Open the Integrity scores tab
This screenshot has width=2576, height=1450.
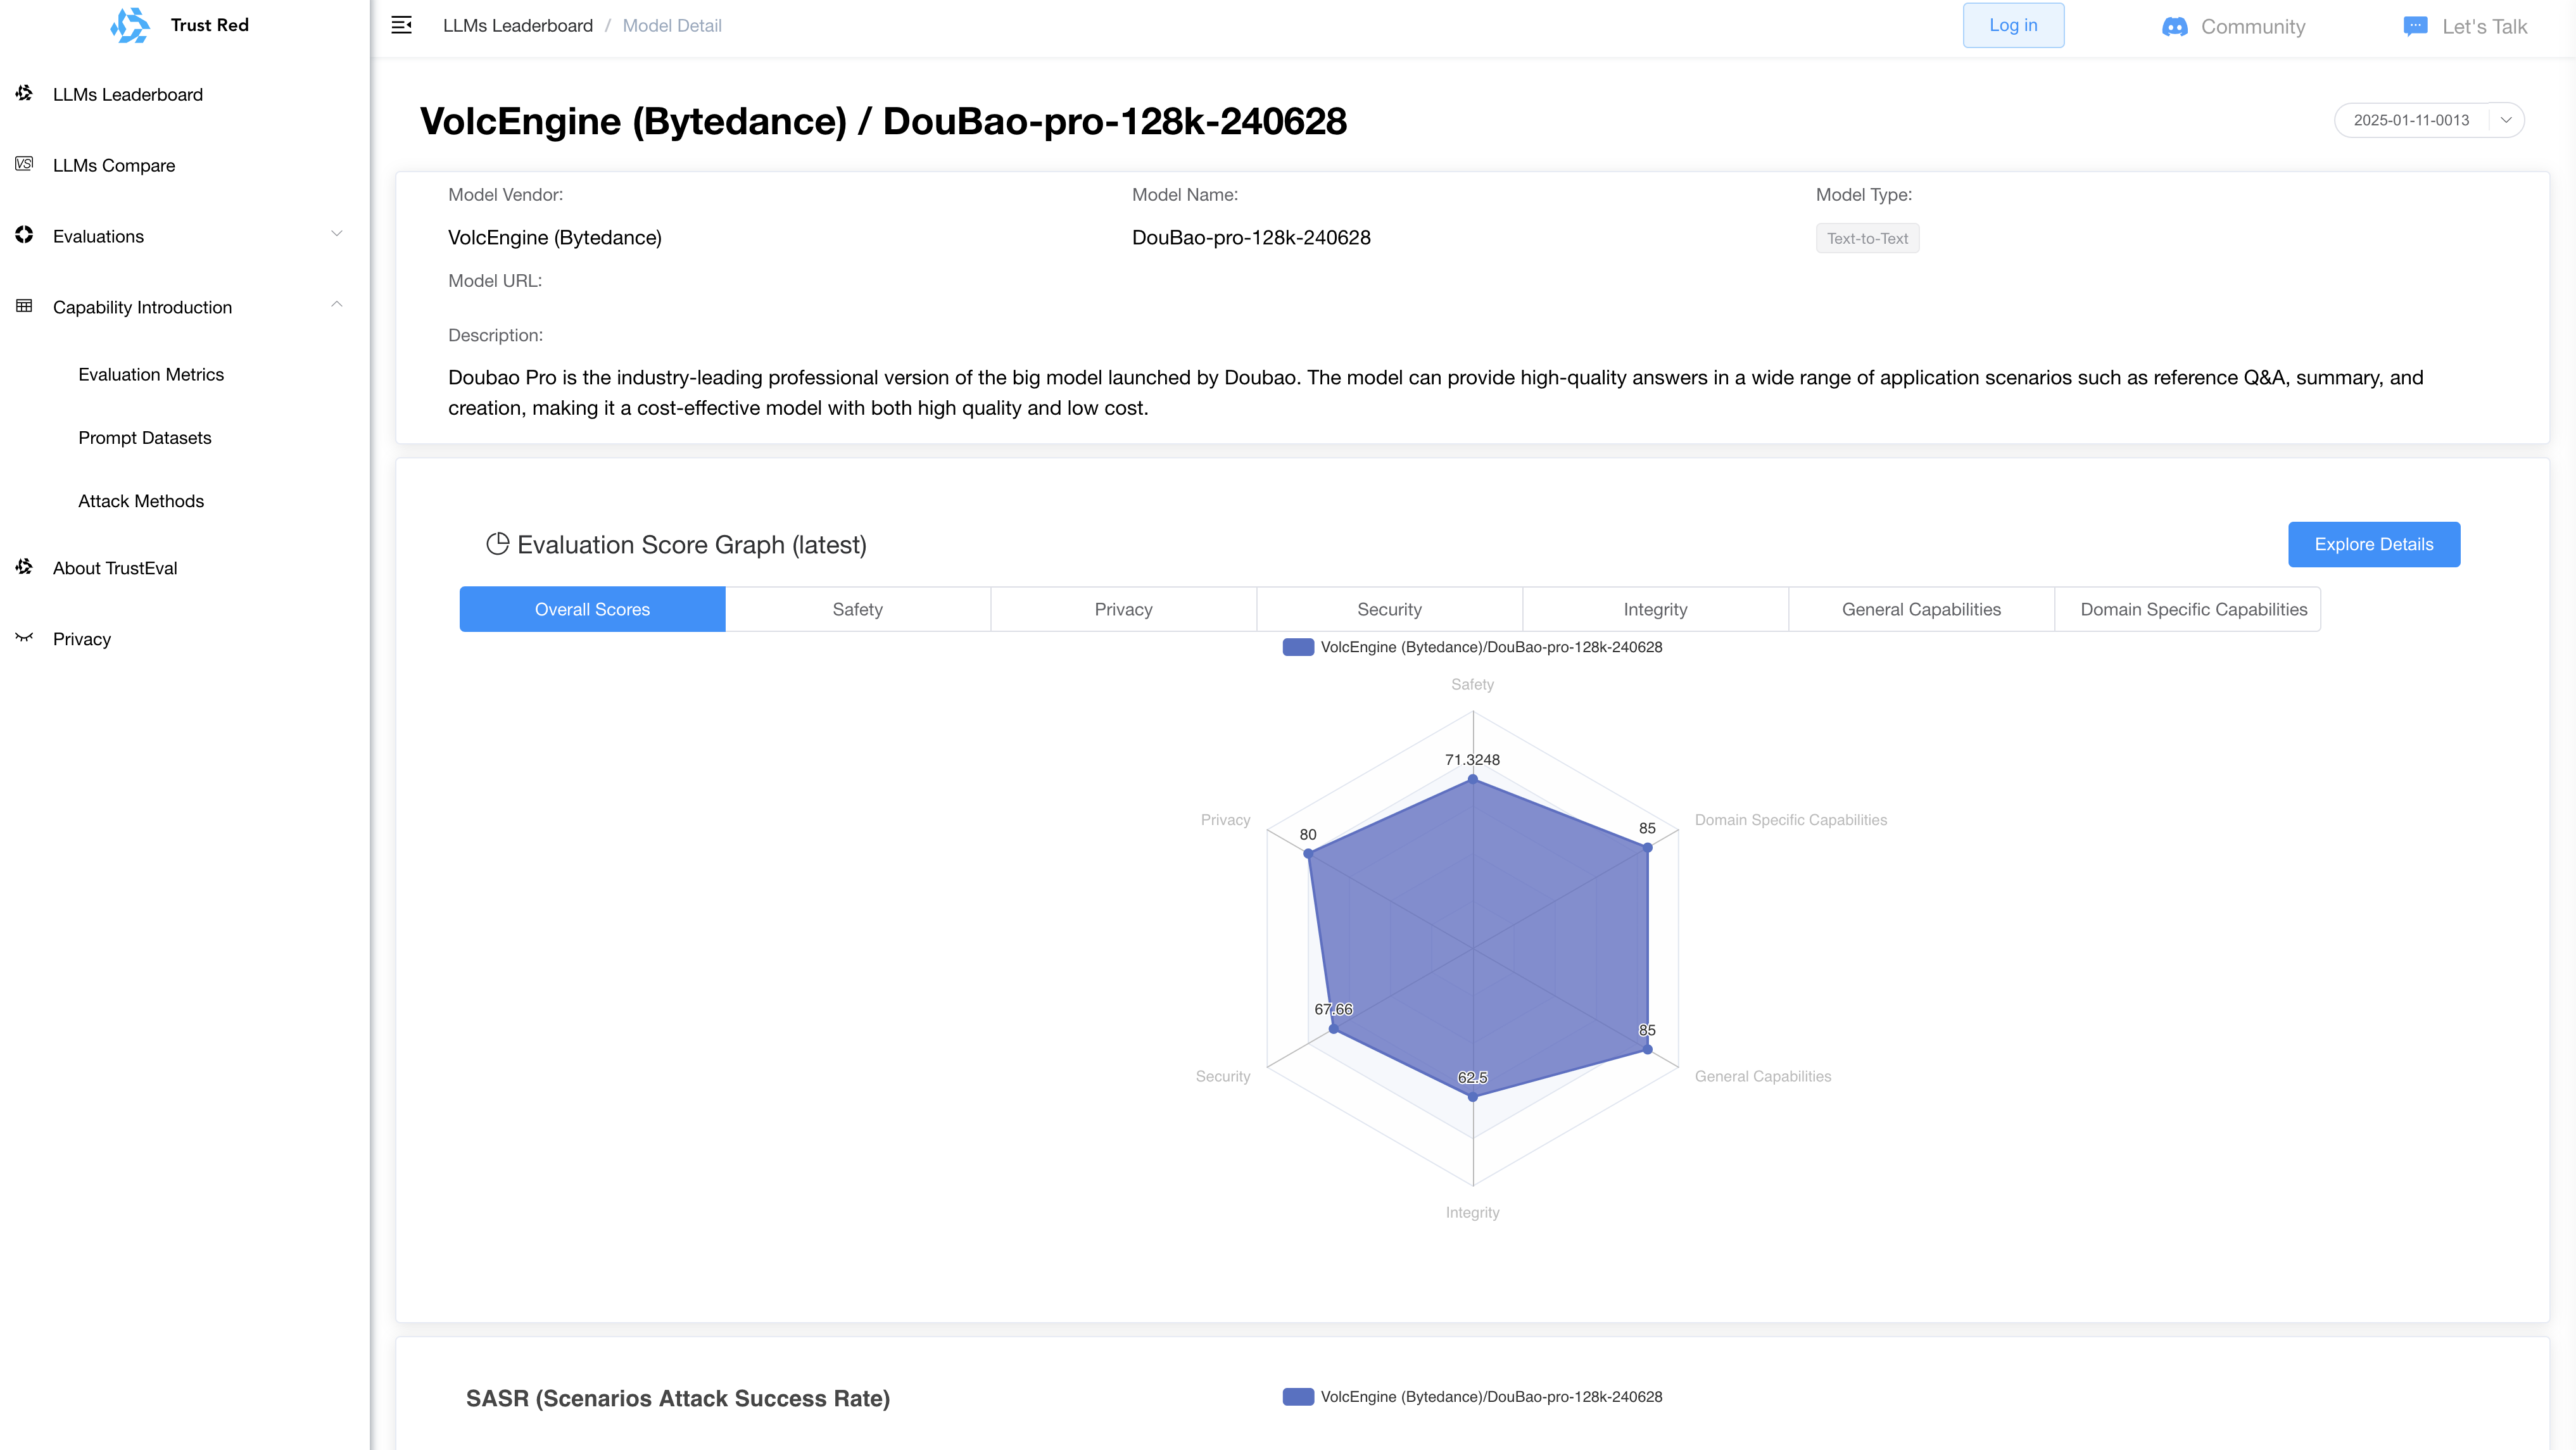[1654, 609]
